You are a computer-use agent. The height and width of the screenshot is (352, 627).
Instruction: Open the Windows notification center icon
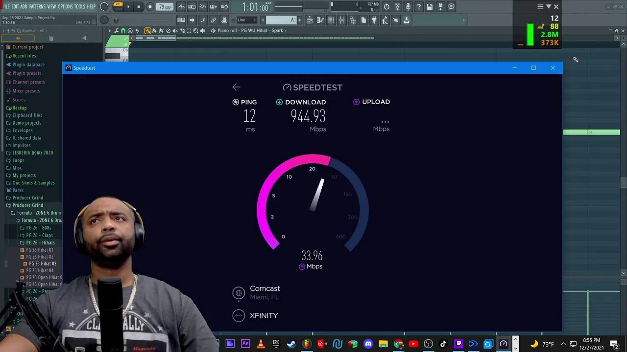click(614, 344)
